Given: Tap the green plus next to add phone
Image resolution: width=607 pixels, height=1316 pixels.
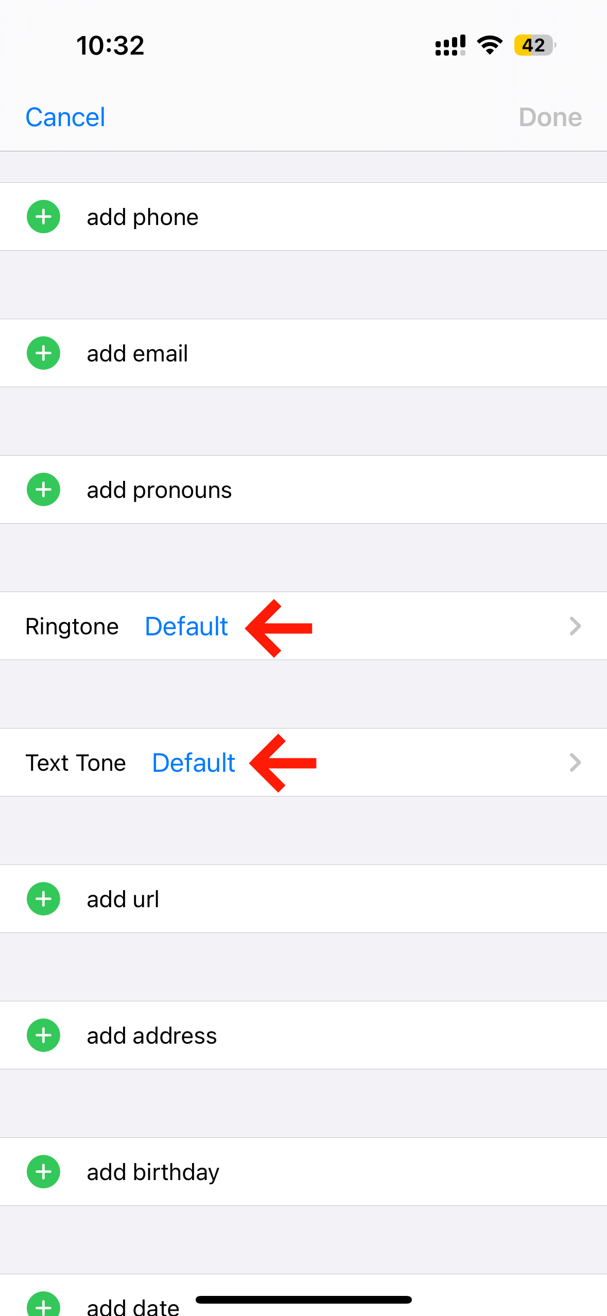Looking at the screenshot, I should [x=43, y=217].
